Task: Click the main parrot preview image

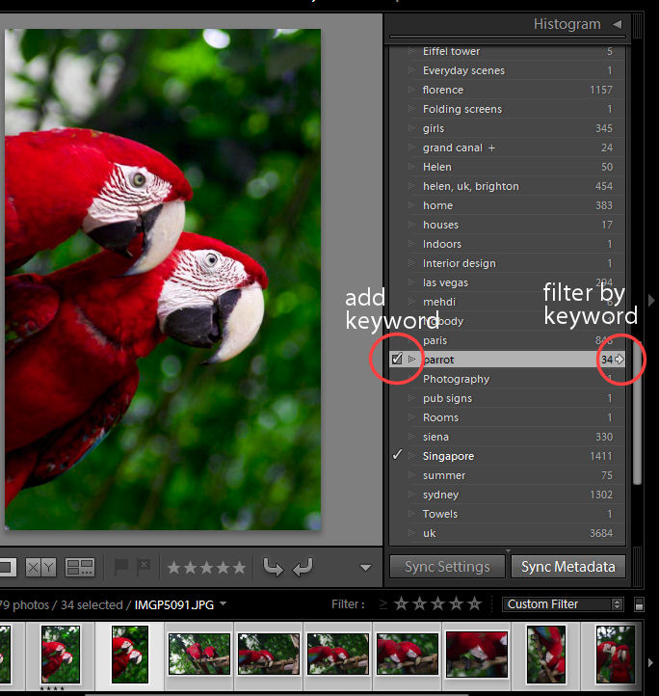Action: pyautogui.click(x=163, y=280)
